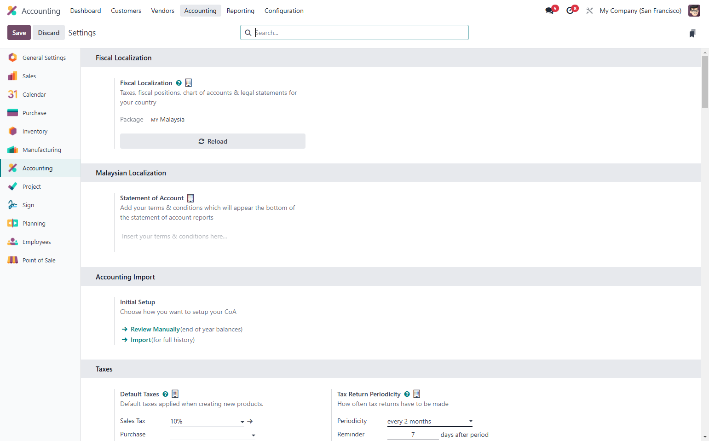Select Manufacturing settings in sidebar
Image resolution: width=709 pixels, height=441 pixels.
pos(40,150)
